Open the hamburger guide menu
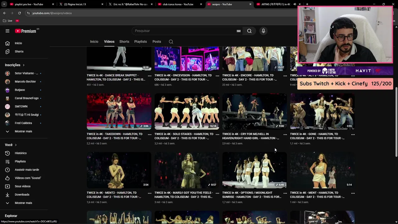The image size is (398, 224). click(x=7, y=31)
